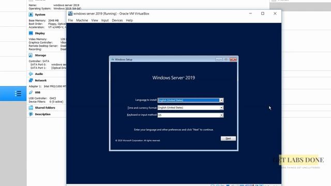This screenshot has width=331, height=186.
Task: Click the Audio section icon
Action: [x=31, y=74]
